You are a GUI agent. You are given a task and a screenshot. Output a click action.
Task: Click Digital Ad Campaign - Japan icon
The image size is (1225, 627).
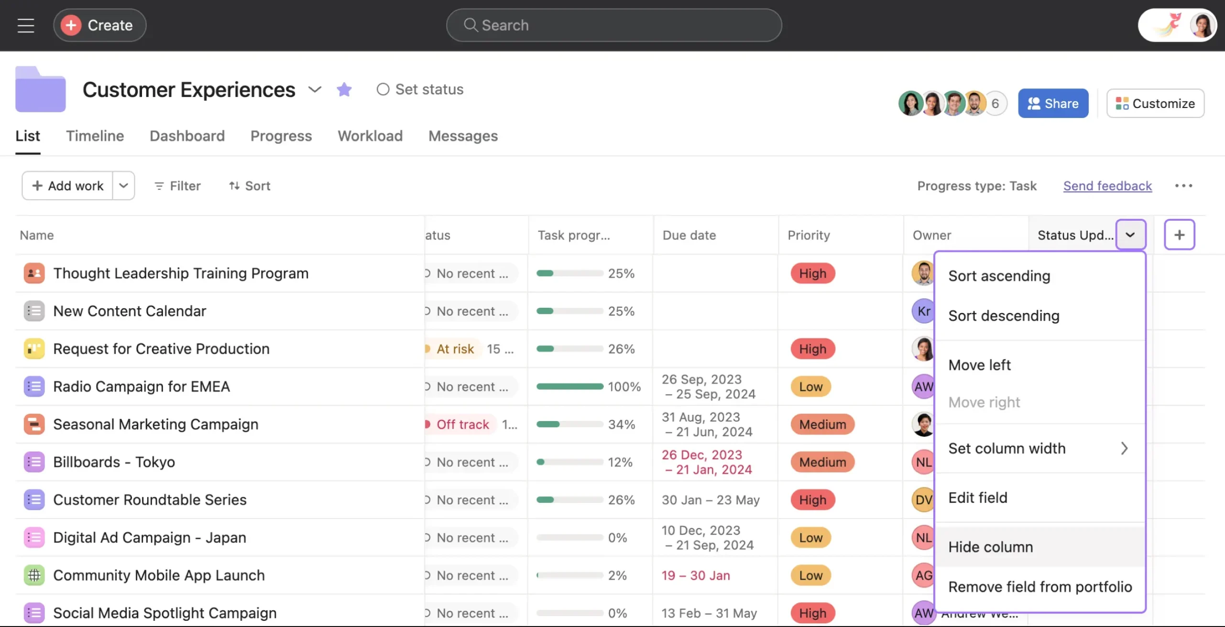point(34,538)
